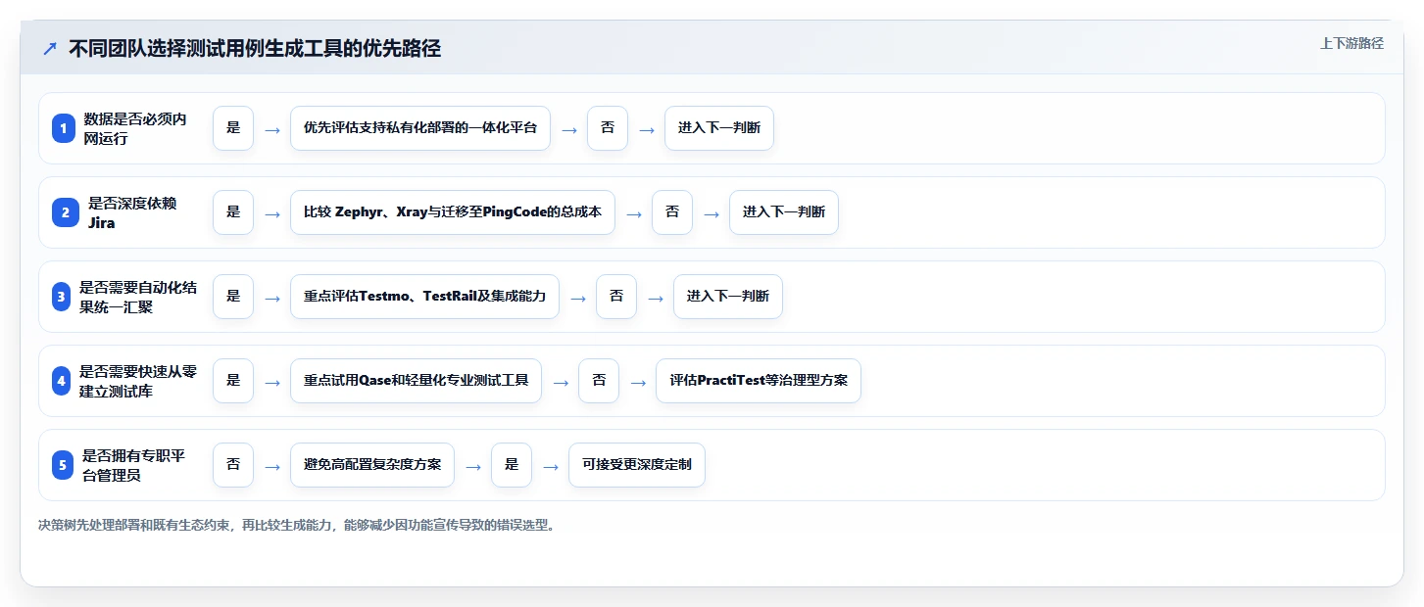Screen dimensions: 1424x607
Task: Click the question text 数据是否必须内网运行
Action: coord(135,128)
